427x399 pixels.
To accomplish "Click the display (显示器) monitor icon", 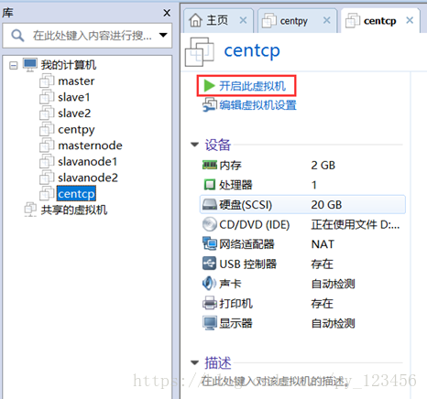I will point(210,323).
